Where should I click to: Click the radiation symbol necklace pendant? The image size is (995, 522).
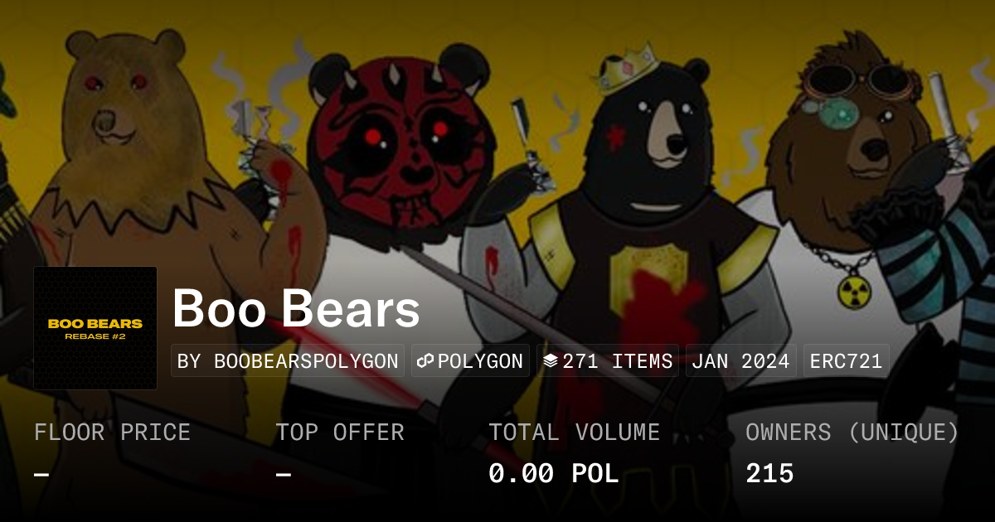coord(852,292)
